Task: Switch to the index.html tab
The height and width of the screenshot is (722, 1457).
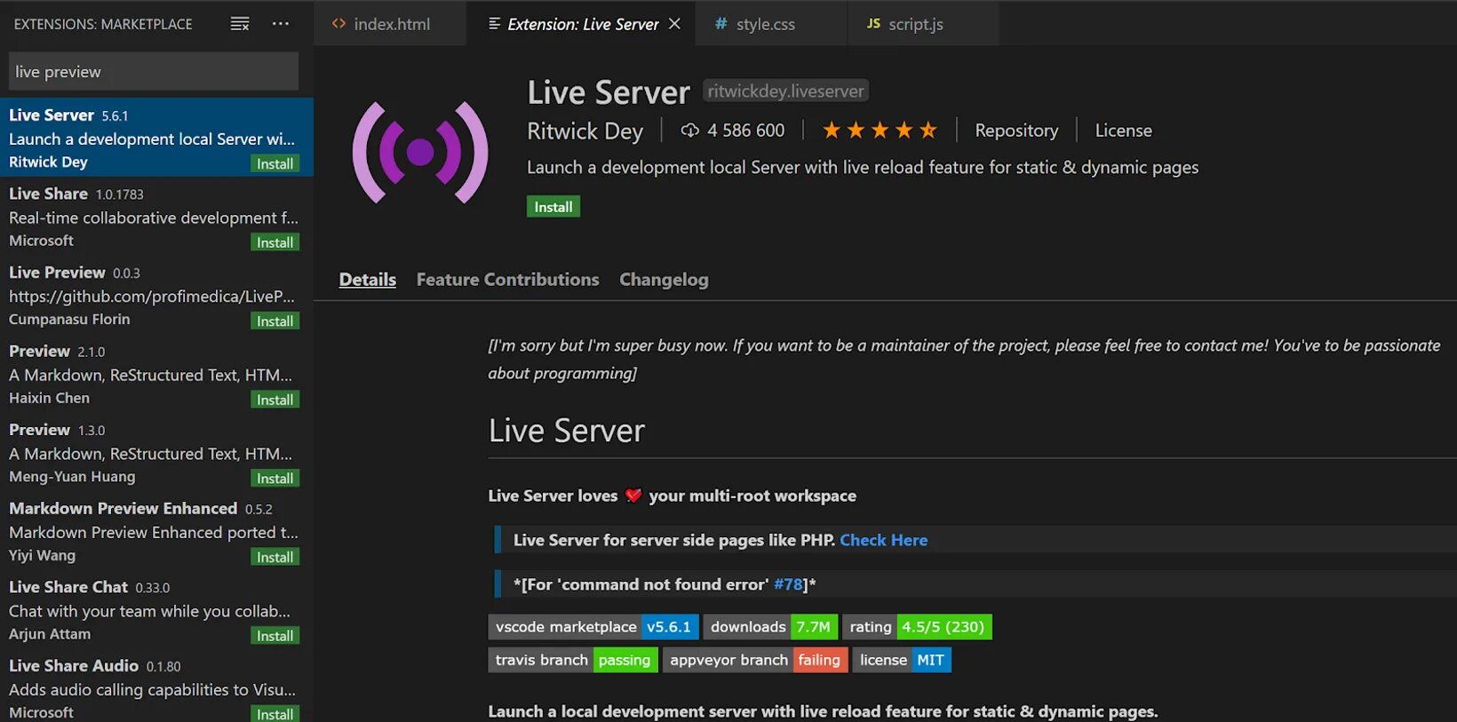Action: pyautogui.click(x=391, y=24)
